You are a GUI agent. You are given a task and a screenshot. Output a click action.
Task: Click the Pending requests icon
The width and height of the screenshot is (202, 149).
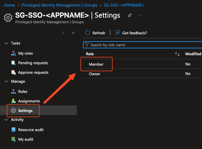(13, 63)
